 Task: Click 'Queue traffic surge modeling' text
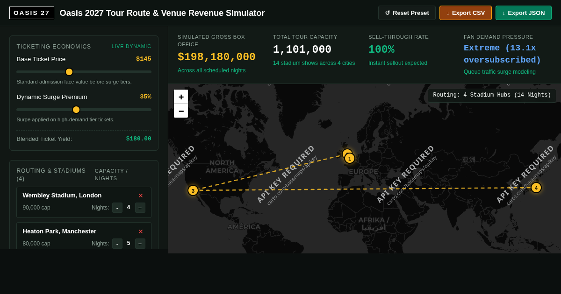coord(500,72)
